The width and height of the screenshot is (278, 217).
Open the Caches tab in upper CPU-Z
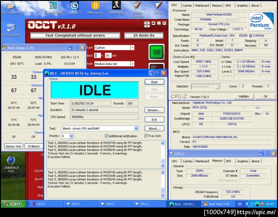187,6
